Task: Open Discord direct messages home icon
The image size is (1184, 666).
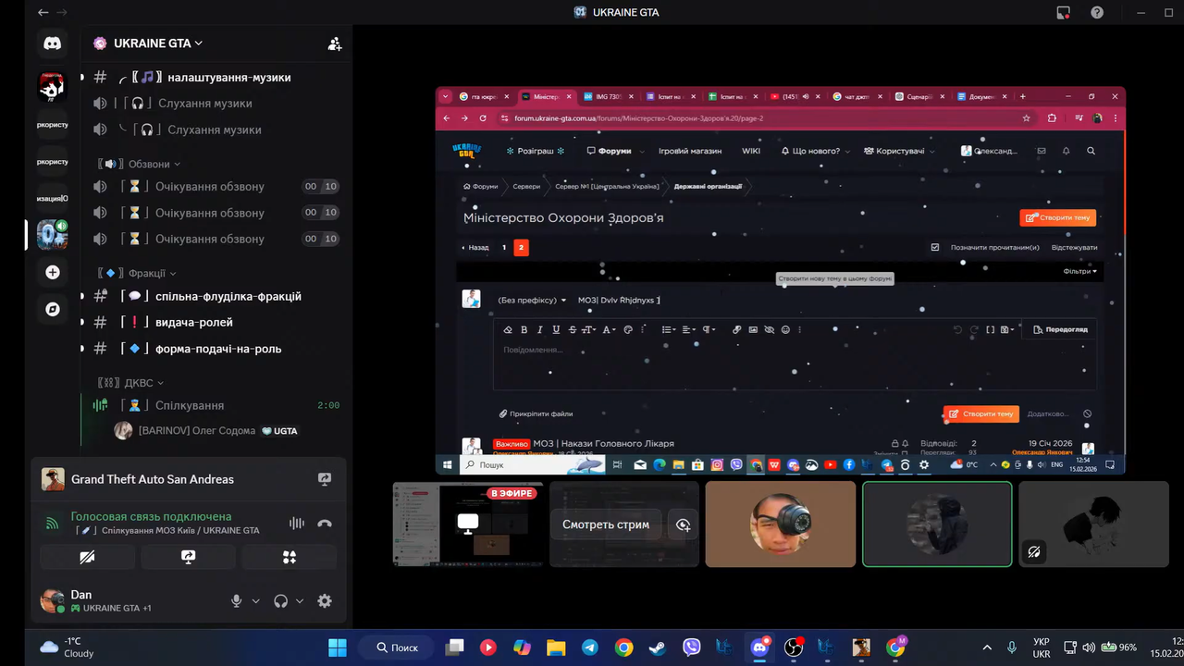Action: [53, 43]
